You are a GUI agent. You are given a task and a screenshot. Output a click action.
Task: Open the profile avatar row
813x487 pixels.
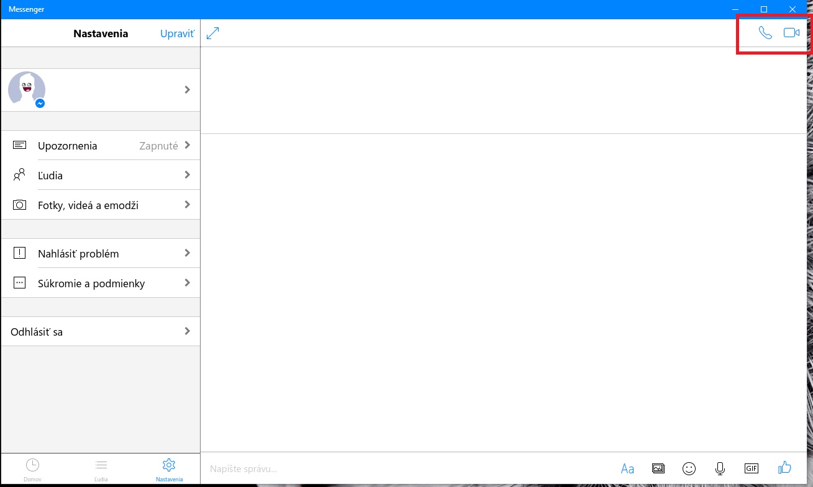pos(101,90)
